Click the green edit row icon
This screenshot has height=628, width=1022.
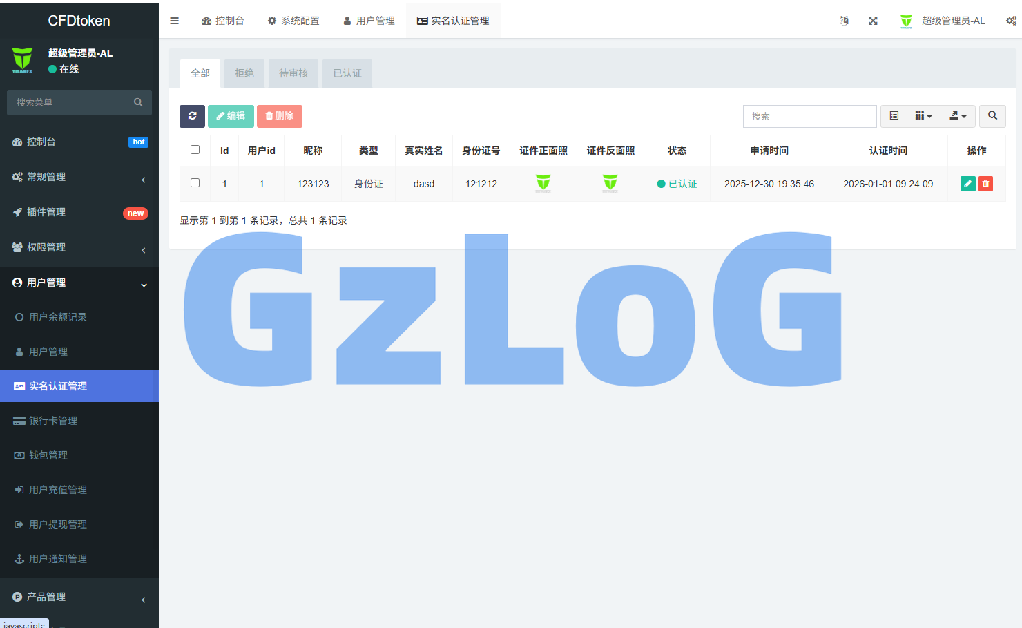pyautogui.click(x=967, y=184)
